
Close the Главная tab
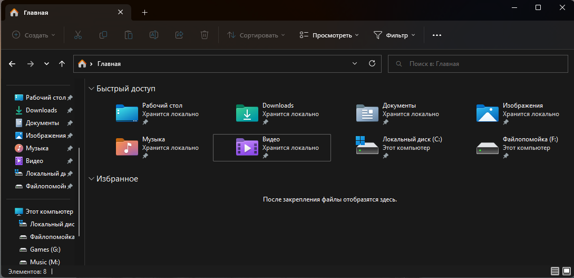(120, 13)
